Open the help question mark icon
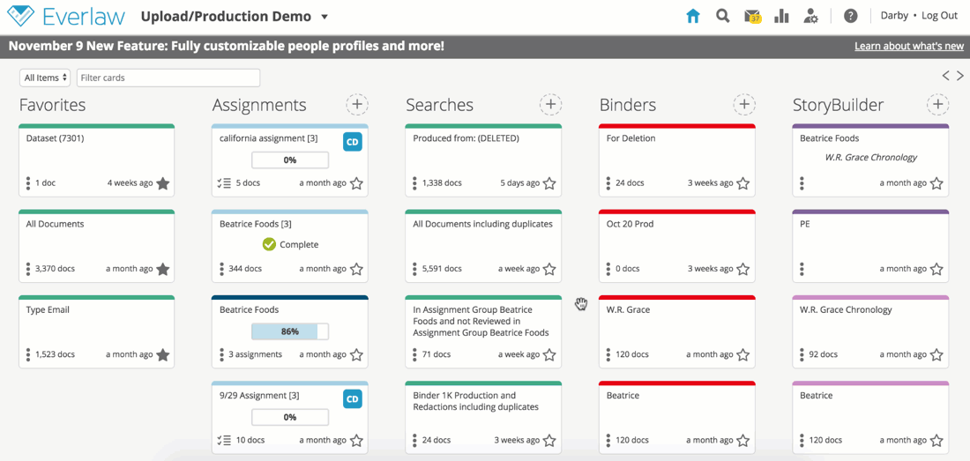Screen dimensions: 970x461 coord(851,16)
